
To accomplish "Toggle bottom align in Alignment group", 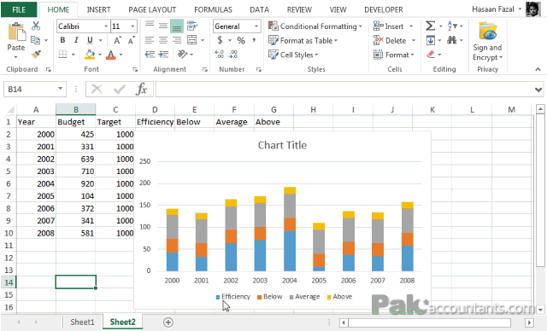I will pyautogui.click(x=177, y=26).
